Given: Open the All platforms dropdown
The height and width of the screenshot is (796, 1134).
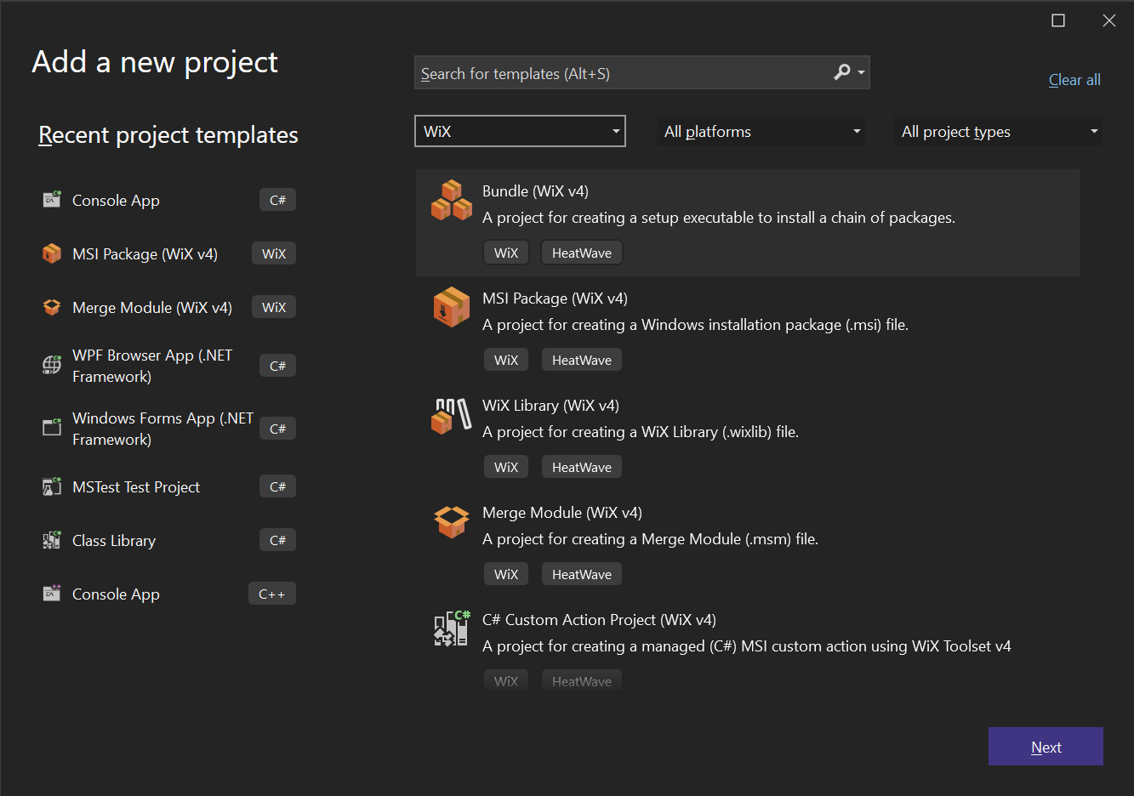Looking at the screenshot, I should tap(857, 131).
